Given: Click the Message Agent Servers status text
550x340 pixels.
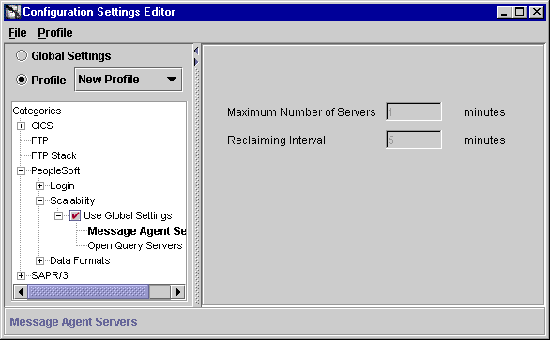Looking at the screenshot, I should coord(73,322).
